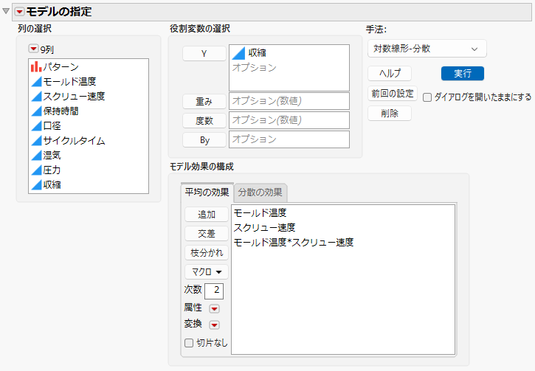Screen dimensions: 535x371
Task: Select スクリュー速度 in the column list
Action: click(x=74, y=96)
